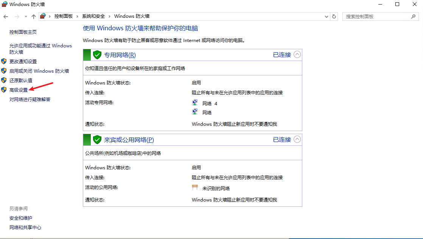Click the forward navigation arrow
Image resolution: width=423 pixels, height=239 pixels.
coord(17,16)
